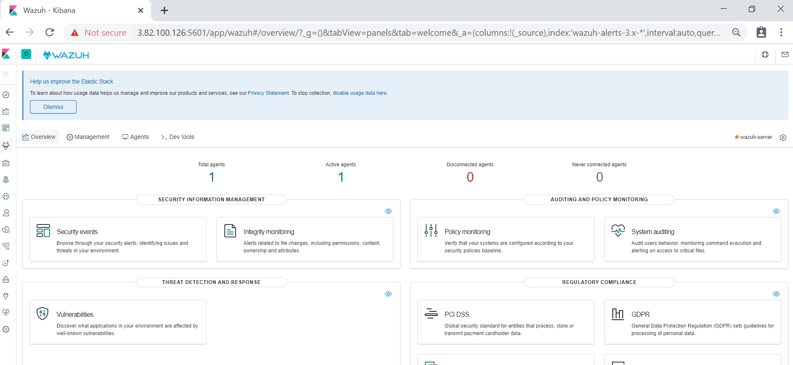793x365 pixels.
Task: Click the browser Back arrow
Action: point(10,32)
